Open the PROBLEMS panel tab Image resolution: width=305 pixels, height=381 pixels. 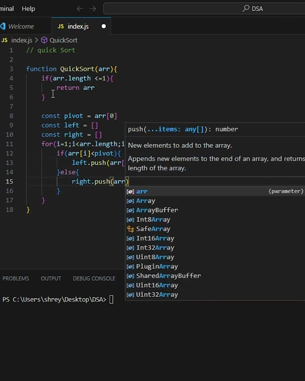point(15,278)
